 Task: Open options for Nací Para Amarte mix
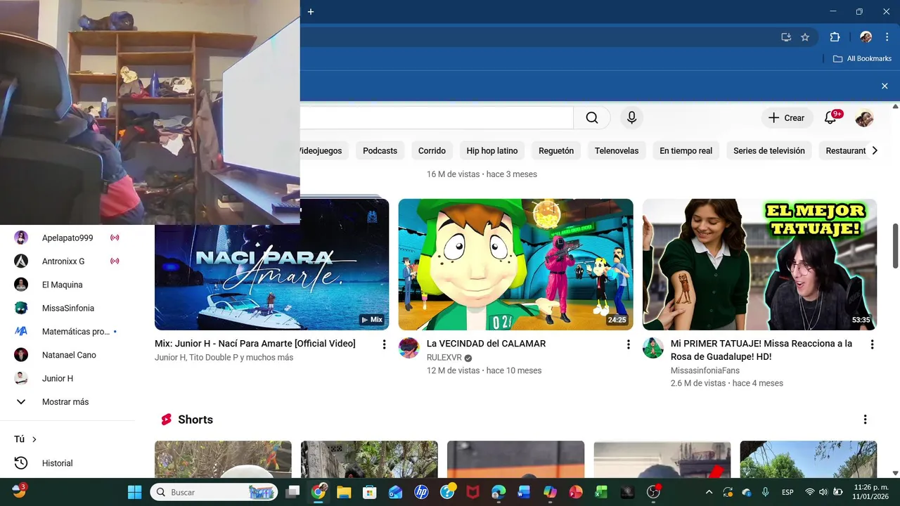[384, 344]
